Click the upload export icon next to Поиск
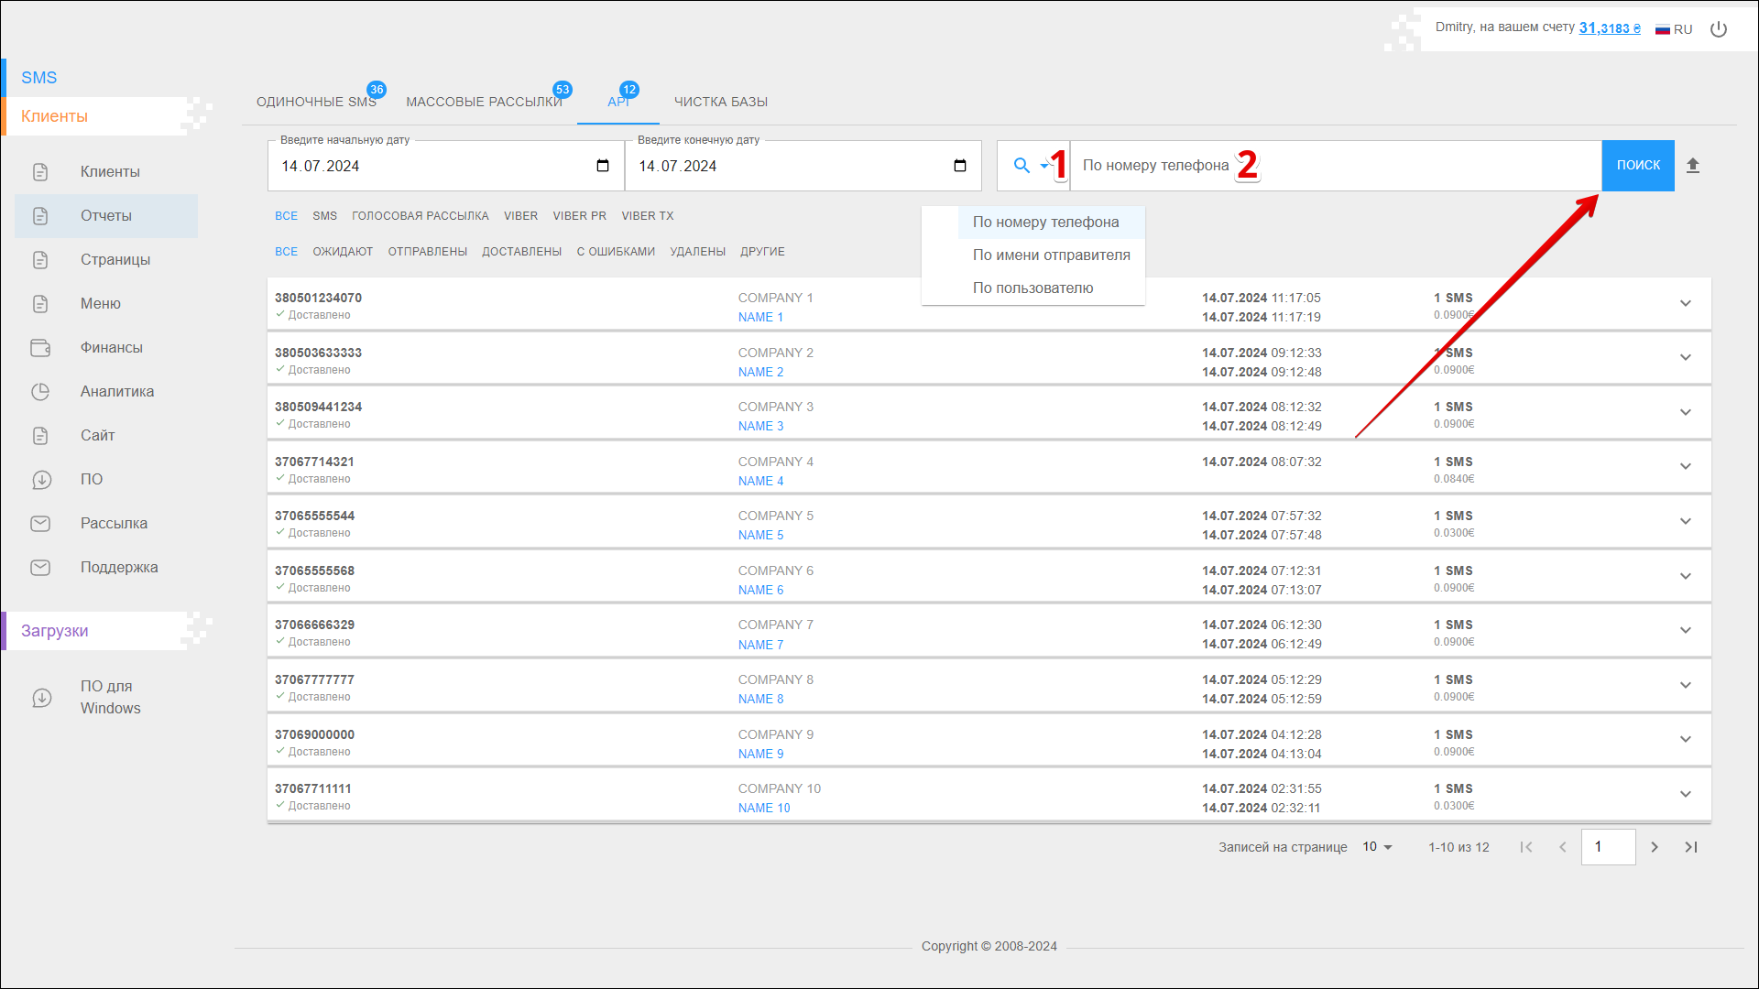Screen dimensions: 1759x989 [x=1693, y=166]
